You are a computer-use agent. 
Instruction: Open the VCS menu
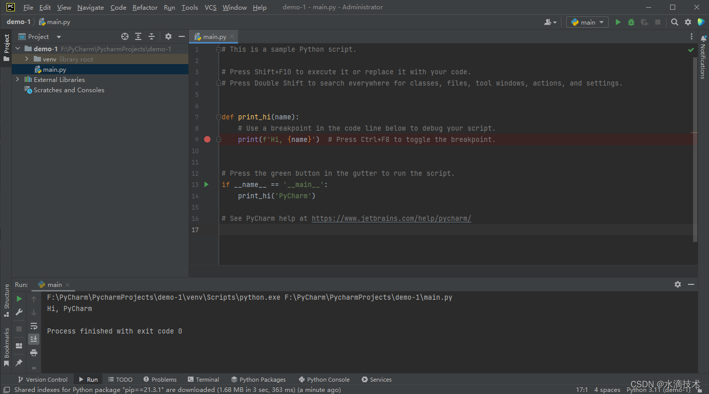click(x=210, y=7)
